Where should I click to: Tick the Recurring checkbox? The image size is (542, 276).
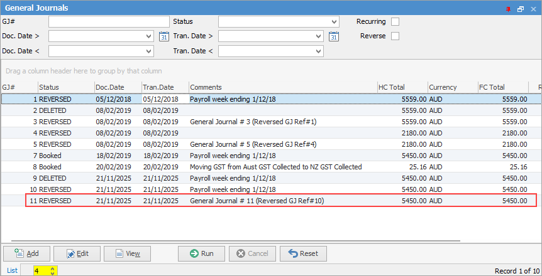coord(395,22)
